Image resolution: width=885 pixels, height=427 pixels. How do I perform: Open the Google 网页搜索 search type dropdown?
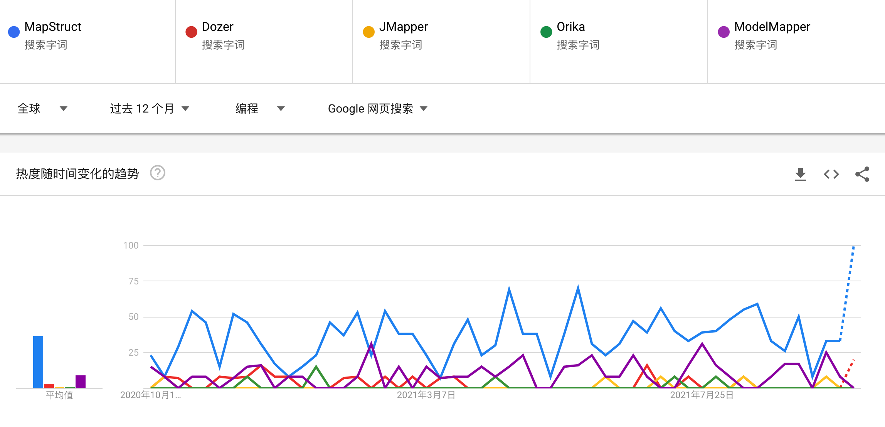(x=378, y=109)
